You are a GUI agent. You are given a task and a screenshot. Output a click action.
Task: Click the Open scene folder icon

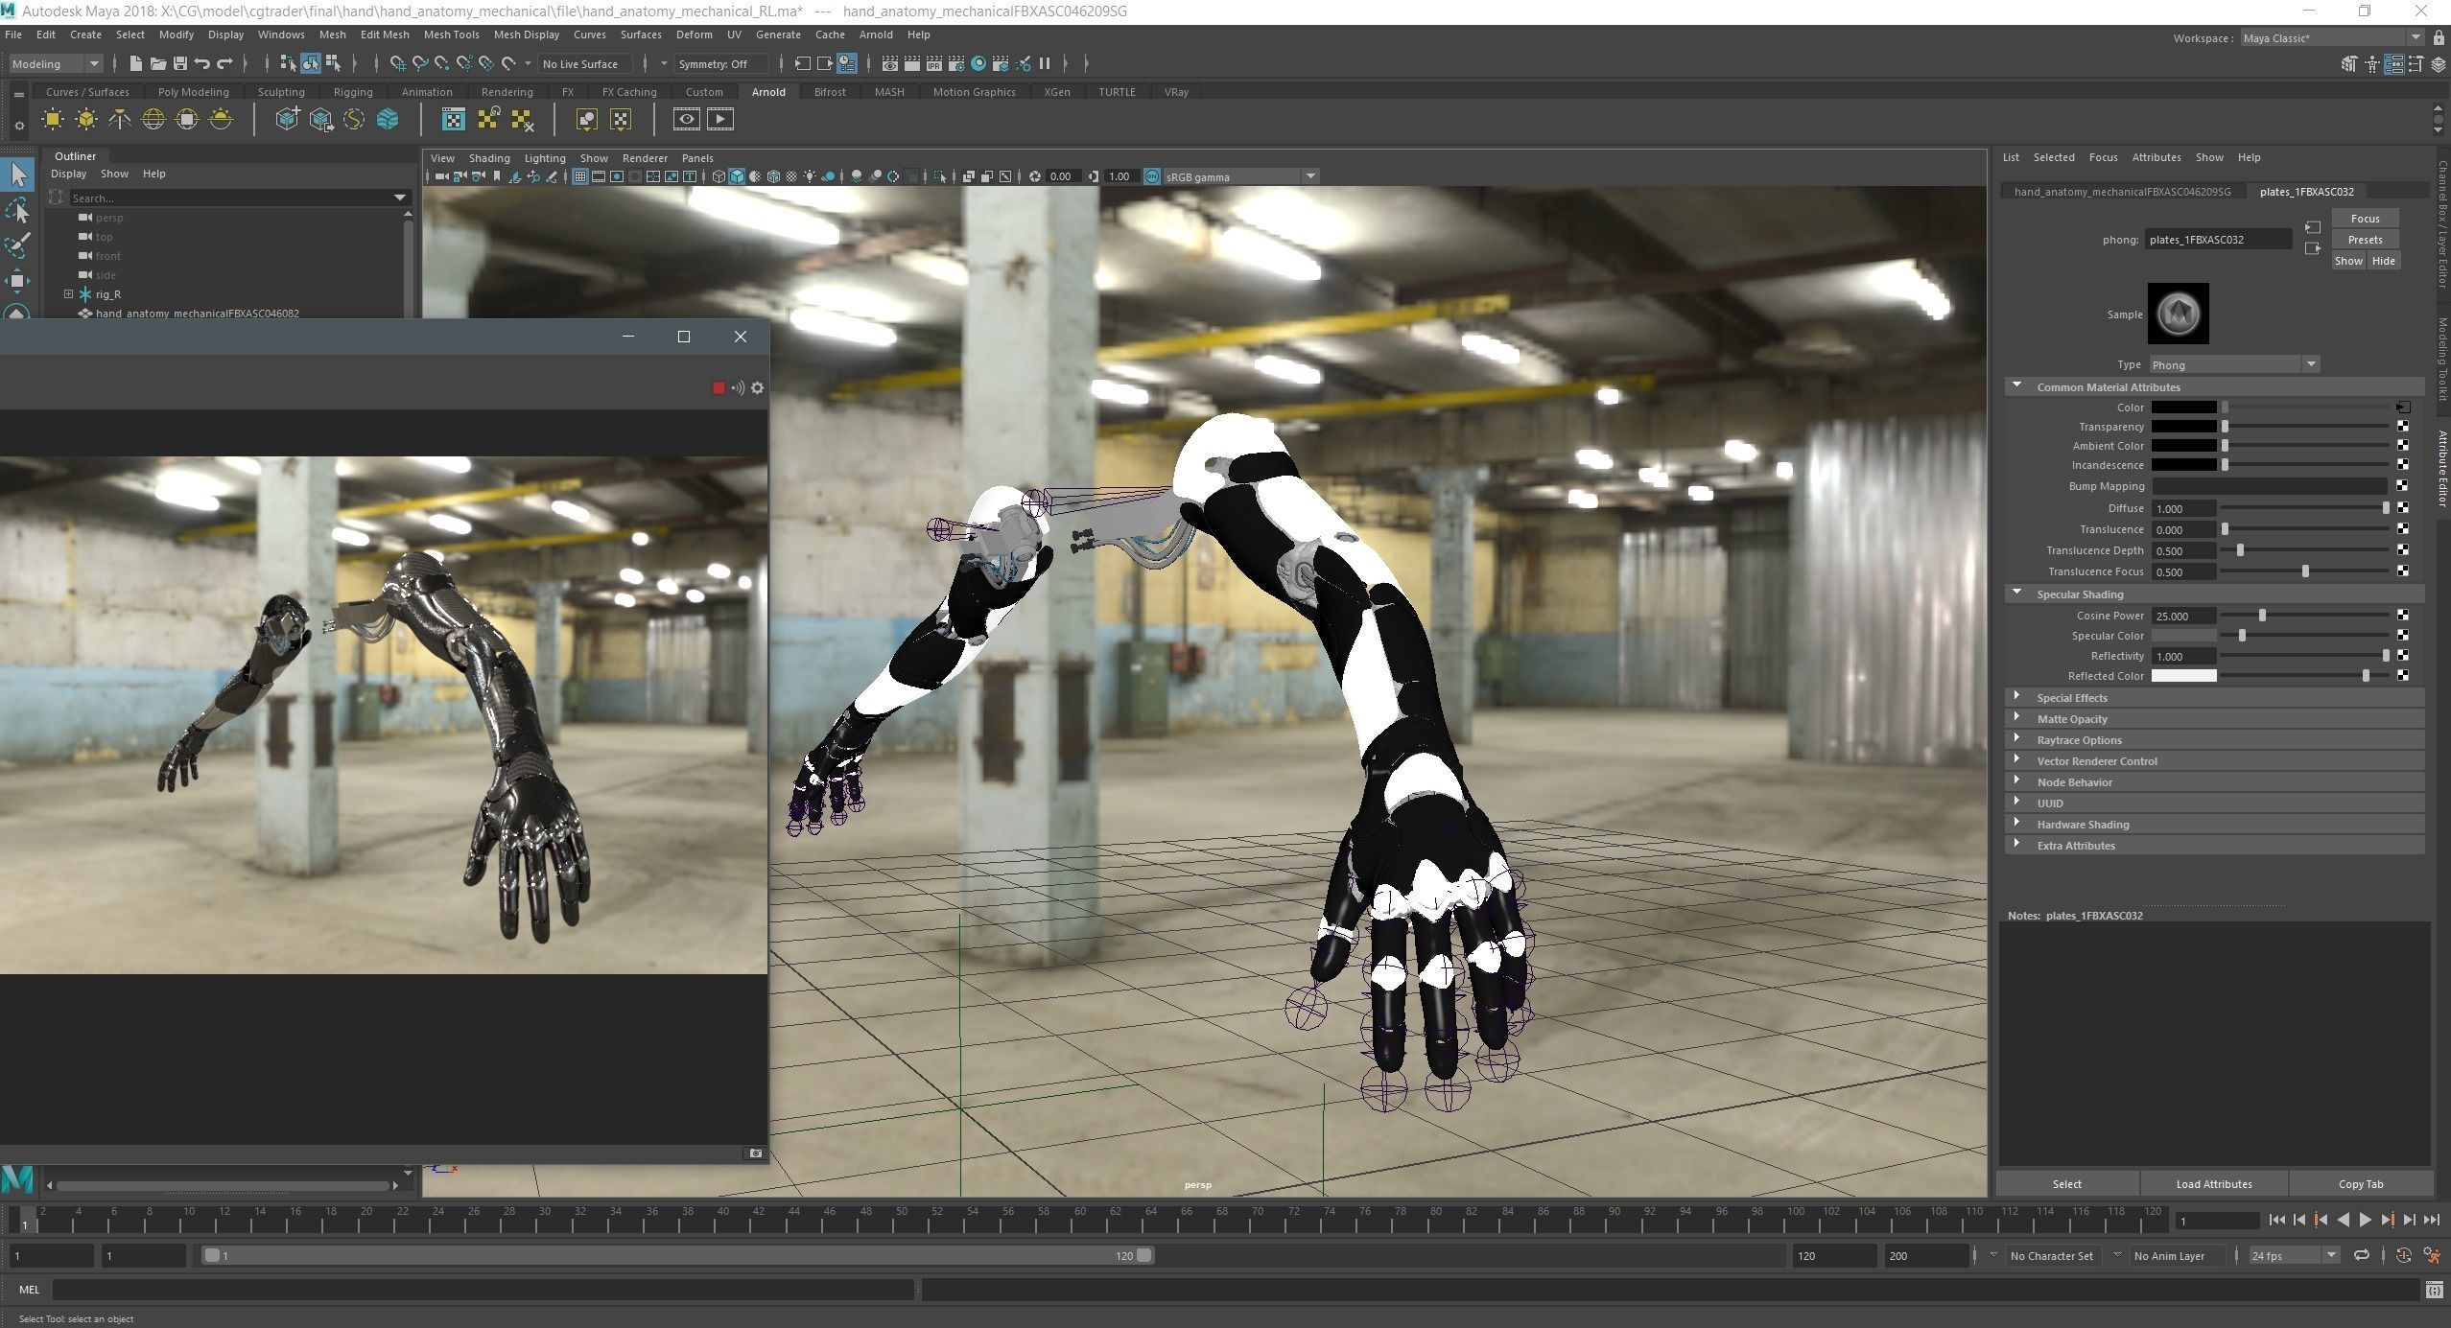(x=157, y=63)
